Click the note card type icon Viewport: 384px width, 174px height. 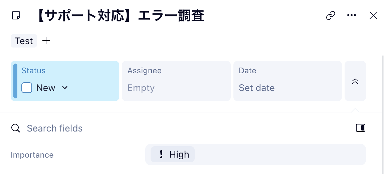click(x=16, y=16)
